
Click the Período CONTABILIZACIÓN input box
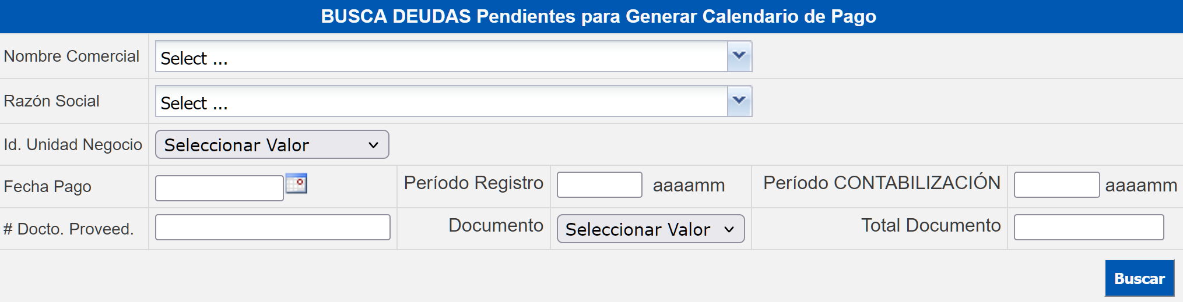tap(1056, 184)
